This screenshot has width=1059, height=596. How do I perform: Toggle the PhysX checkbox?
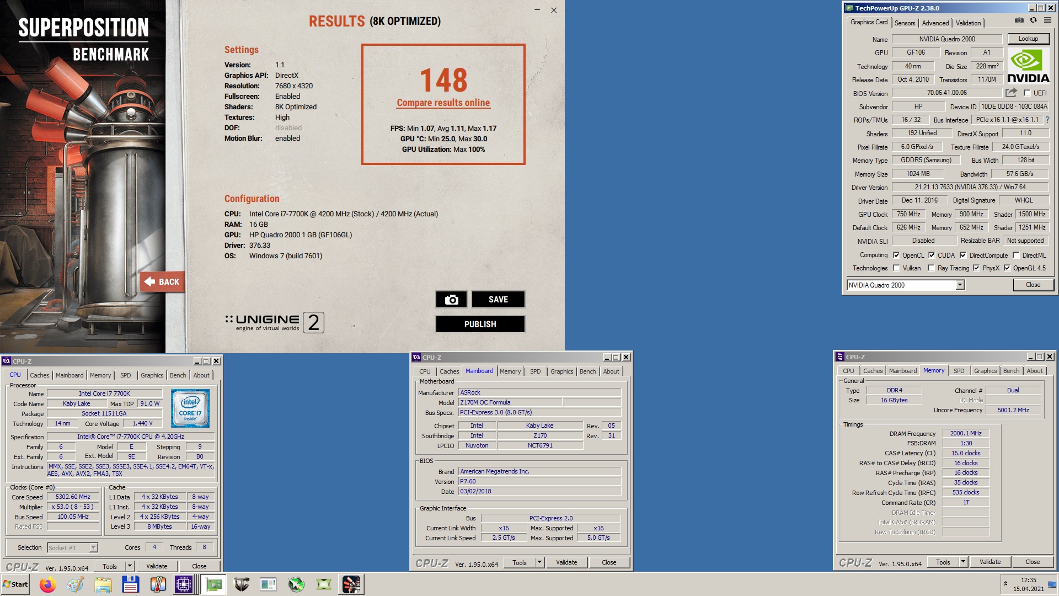tap(976, 268)
